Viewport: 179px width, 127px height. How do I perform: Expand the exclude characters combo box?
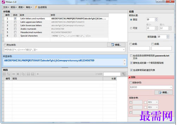point(171,87)
